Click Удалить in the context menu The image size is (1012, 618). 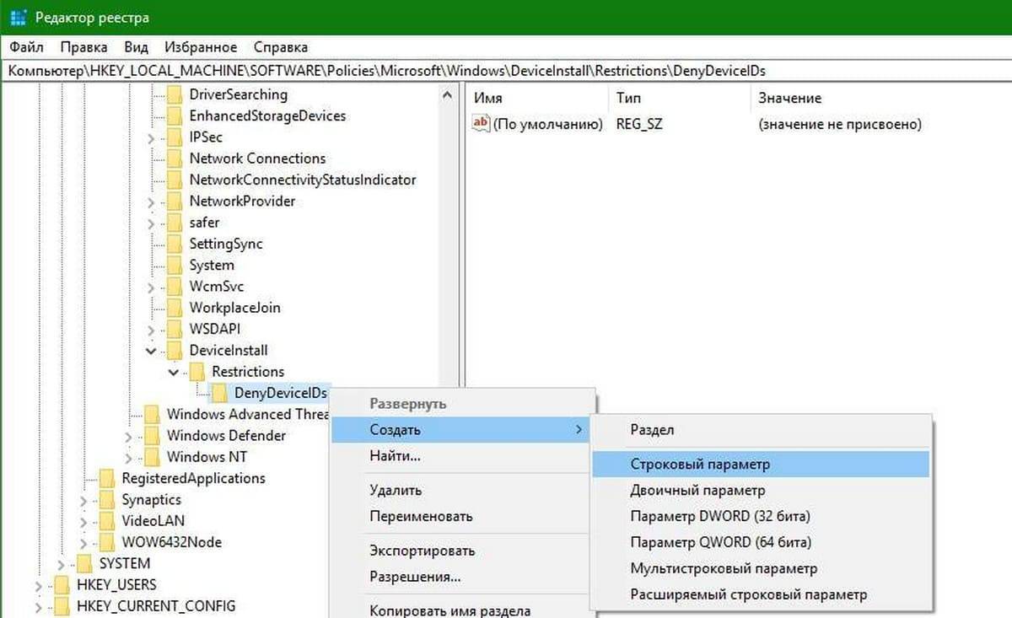[461, 490]
